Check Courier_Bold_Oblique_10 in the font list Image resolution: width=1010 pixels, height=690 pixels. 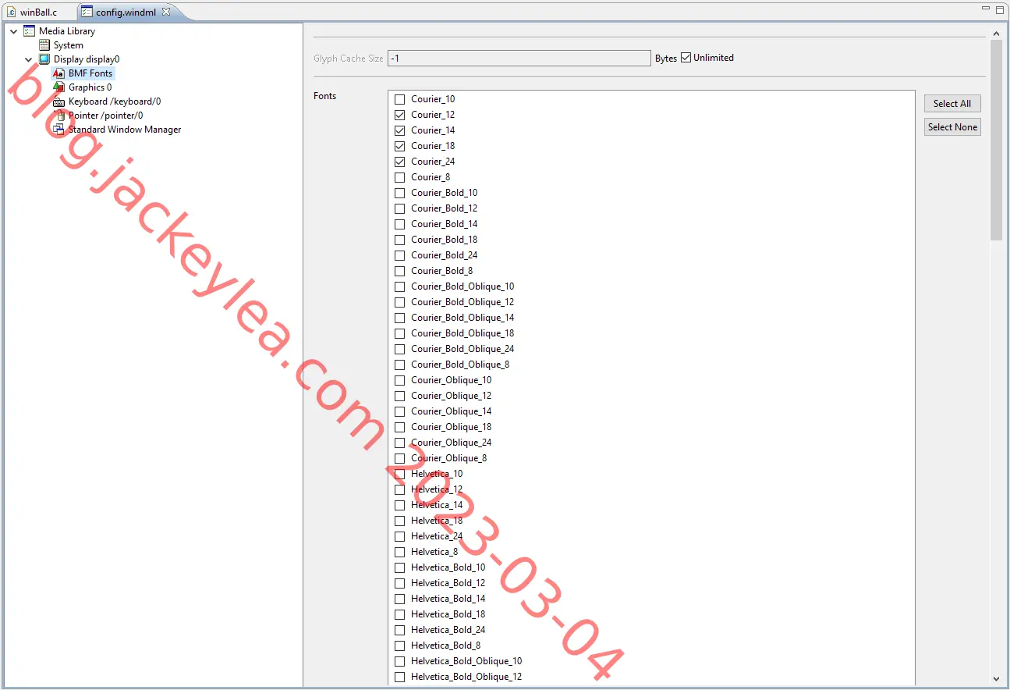(400, 286)
